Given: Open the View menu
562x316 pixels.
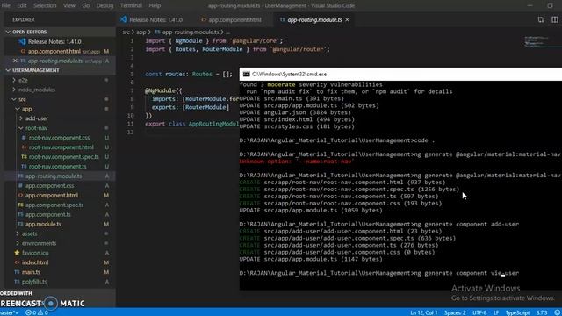Looking at the screenshot, I should [x=69, y=5].
